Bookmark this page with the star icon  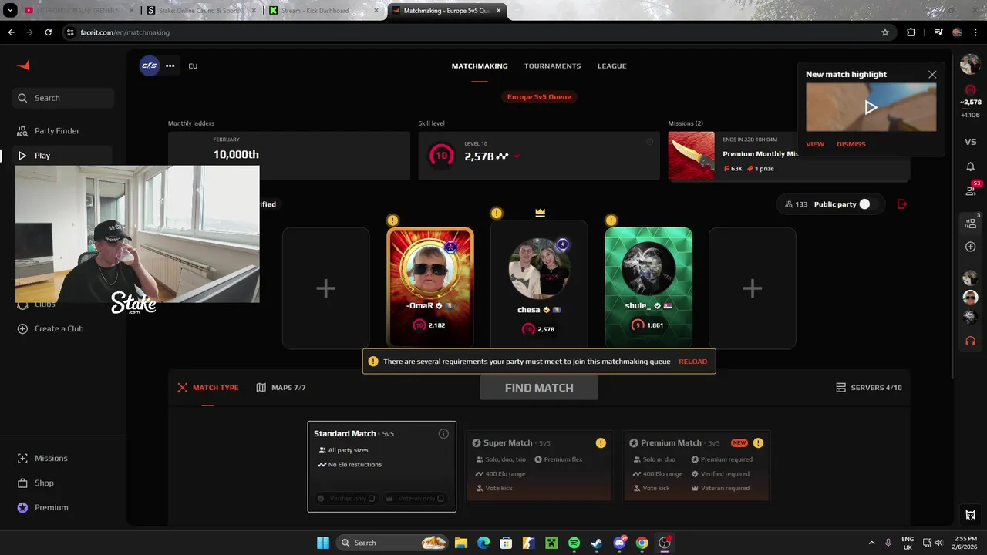coord(885,32)
